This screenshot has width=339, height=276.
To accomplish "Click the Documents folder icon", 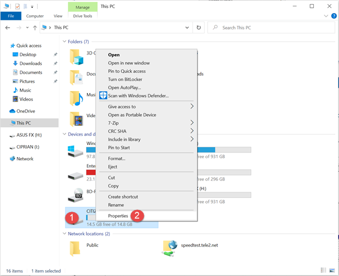I will click(76, 78).
